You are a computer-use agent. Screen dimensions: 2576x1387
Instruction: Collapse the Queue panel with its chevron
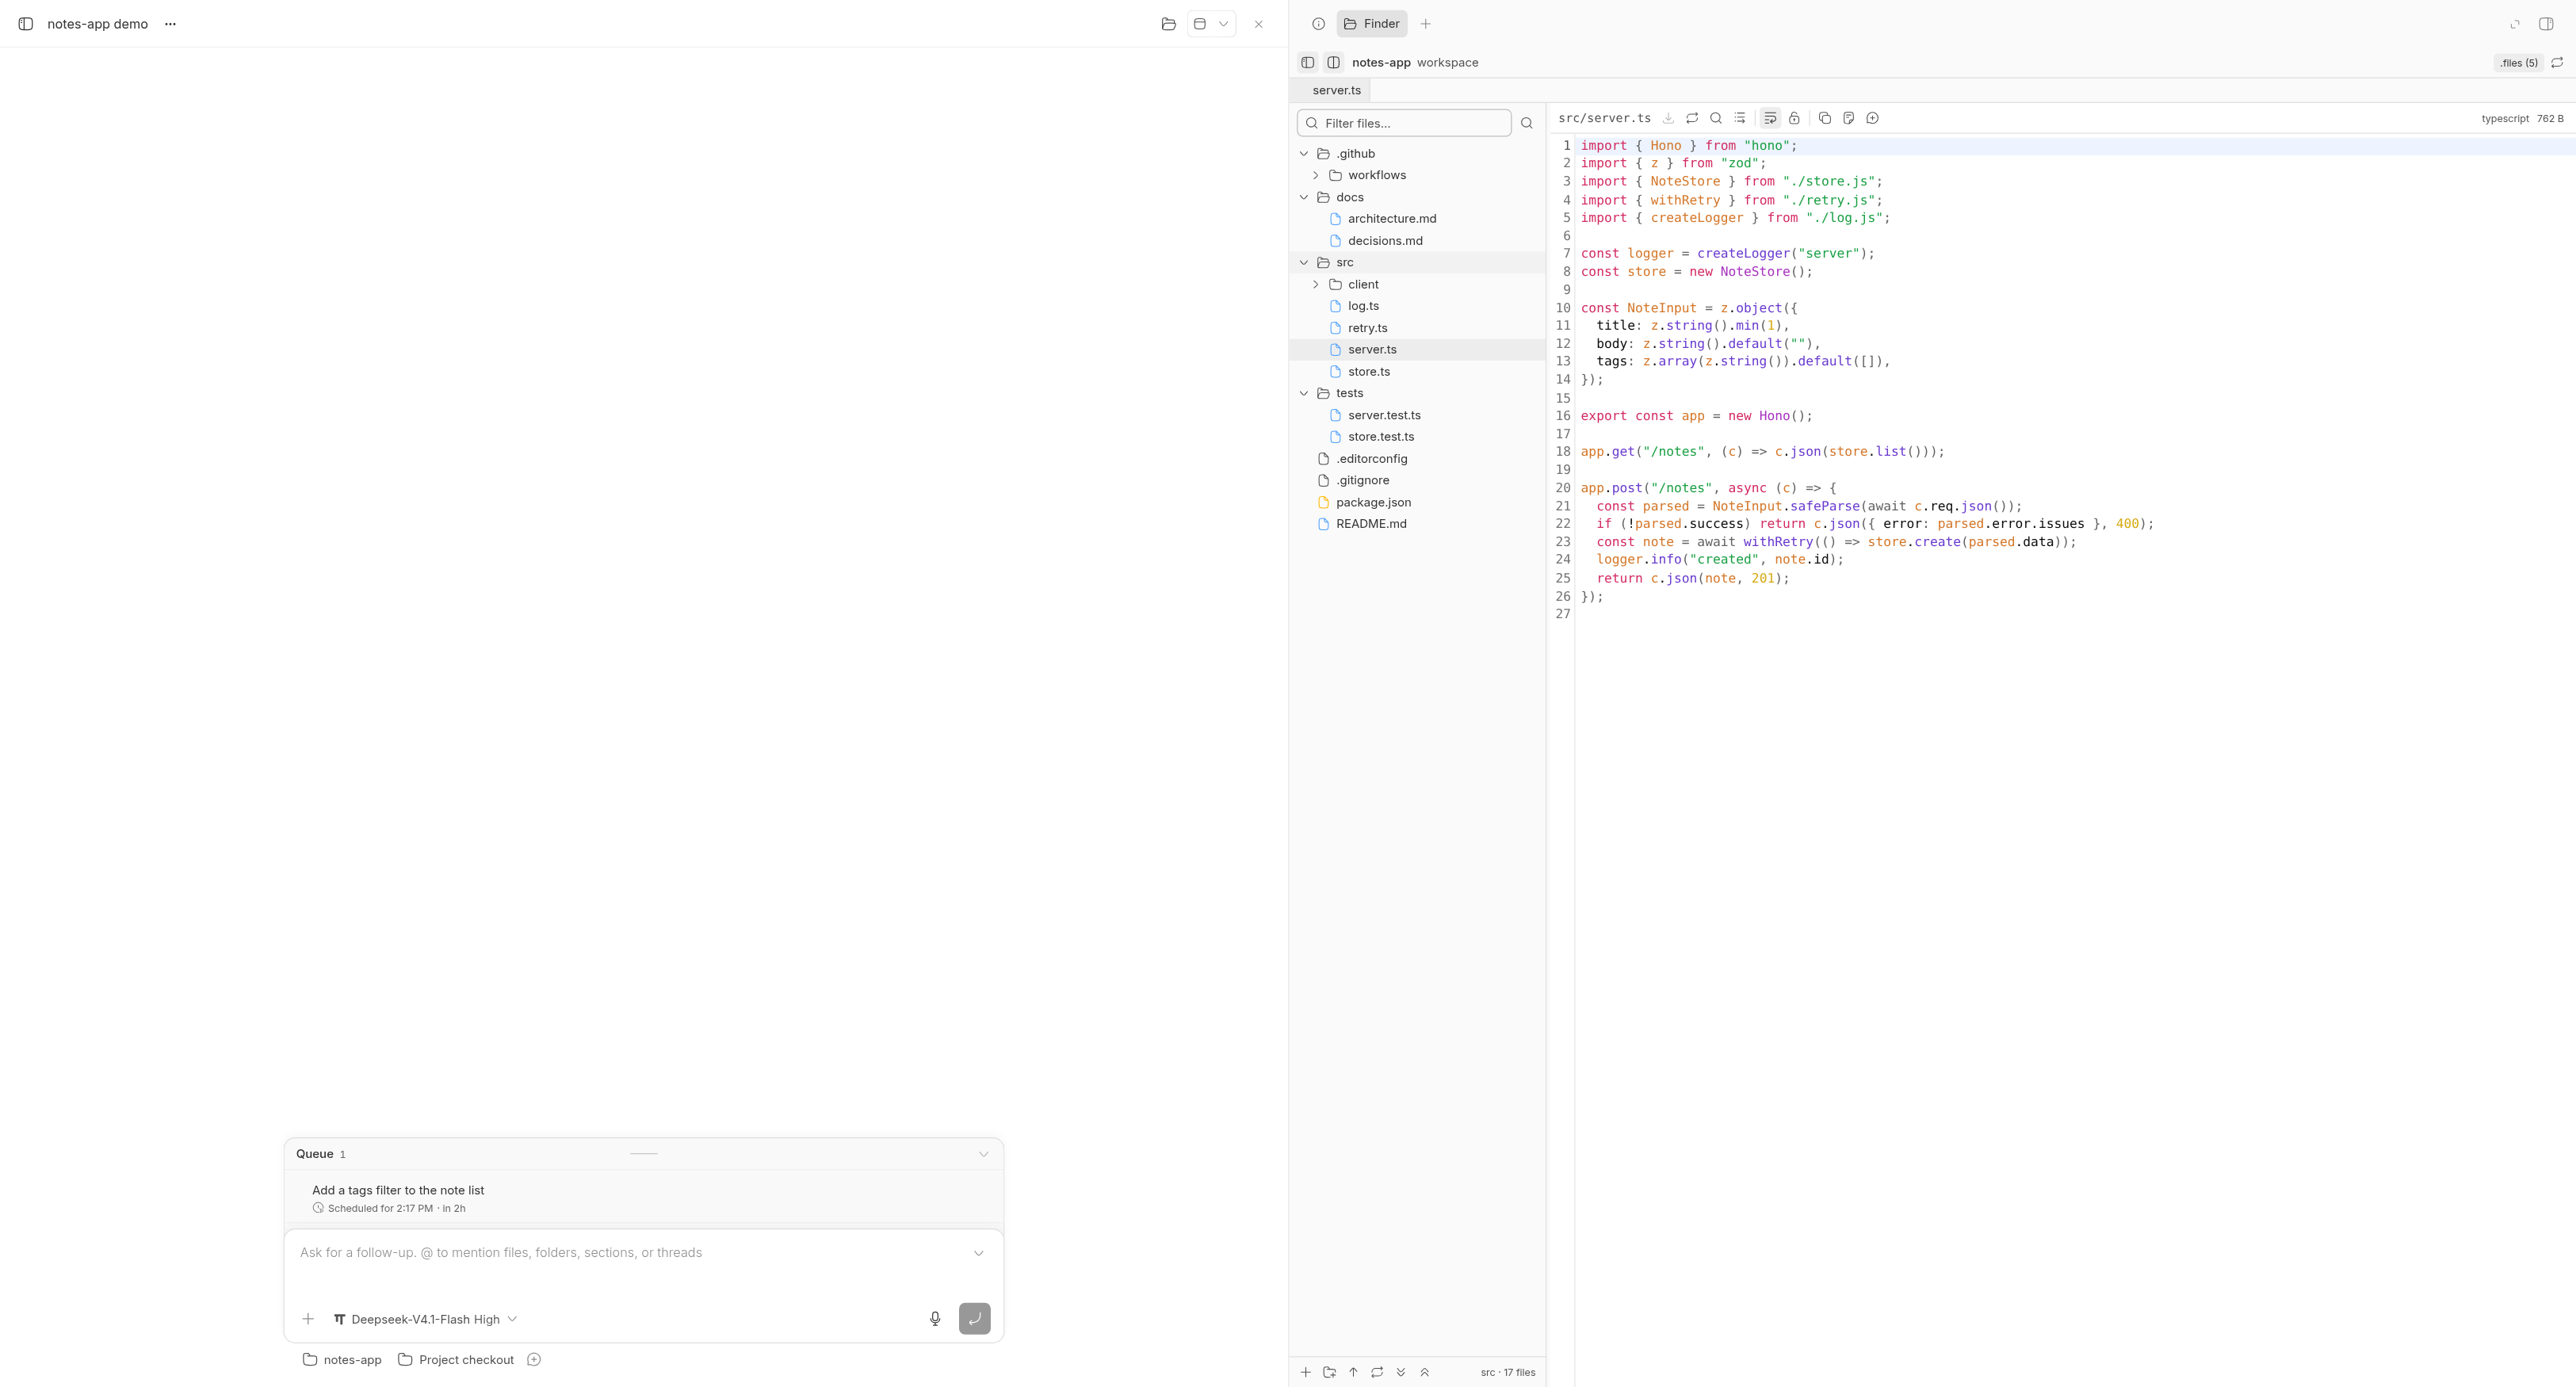tap(984, 1154)
